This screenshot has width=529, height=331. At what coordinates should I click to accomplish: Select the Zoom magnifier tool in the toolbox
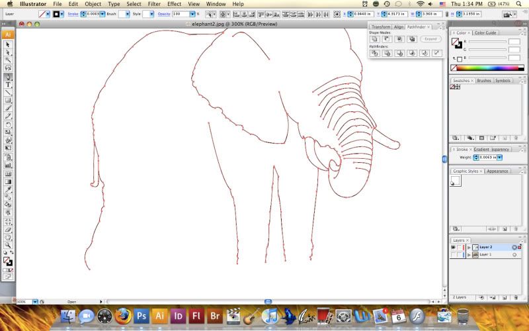[9, 245]
